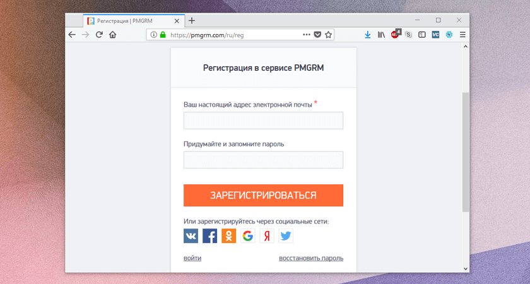Open page actions three-dot menu
The height and width of the screenshot is (284, 530).
pos(306,35)
